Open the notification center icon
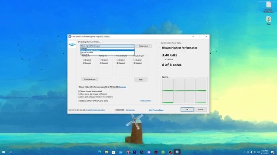This screenshot has width=277, height=155. [273, 152]
